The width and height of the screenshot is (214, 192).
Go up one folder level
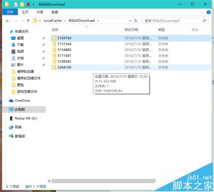(28, 21)
